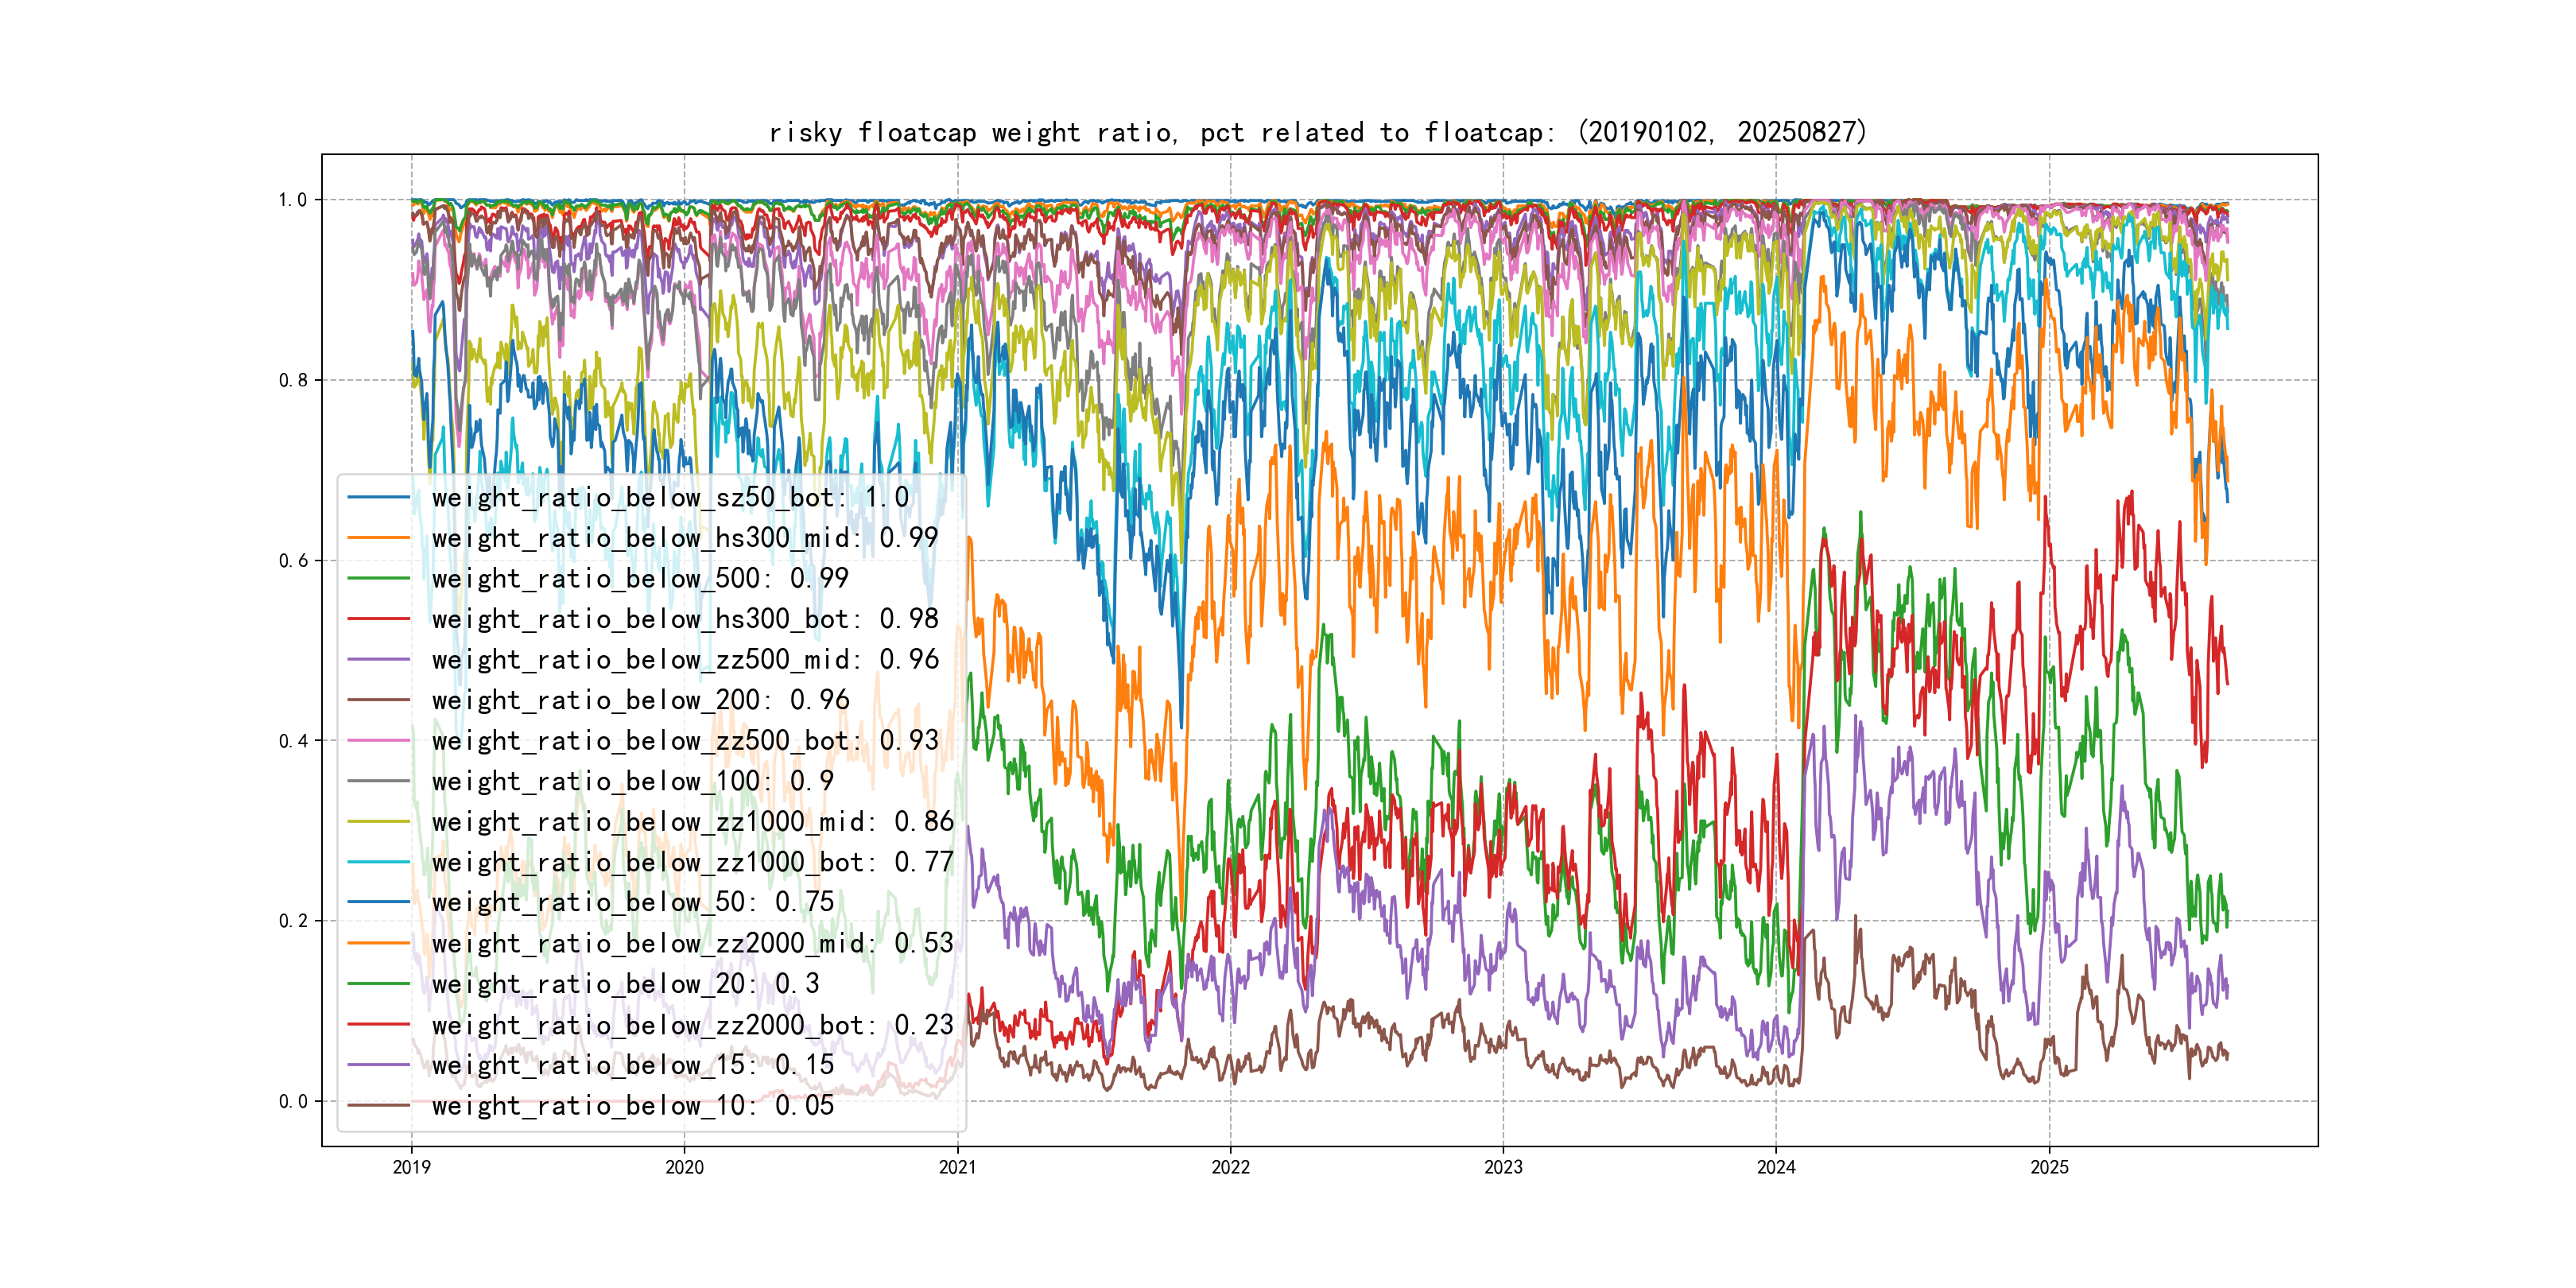2576x1288 pixels.
Task: Click the 2022 x-axis tick label
Action: pos(1230,1167)
